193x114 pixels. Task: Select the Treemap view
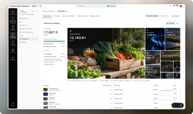170,23
